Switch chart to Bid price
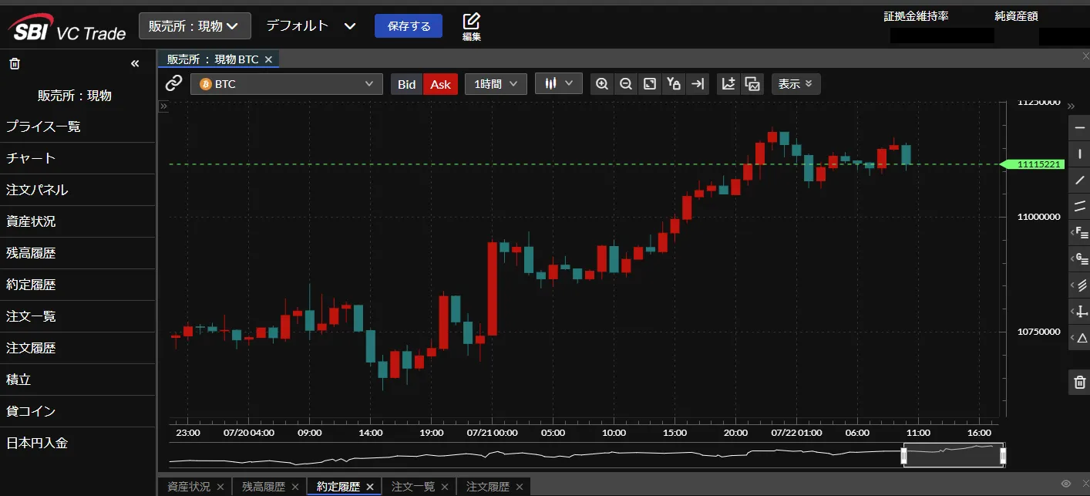This screenshot has height=496, width=1090. [x=406, y=84]
